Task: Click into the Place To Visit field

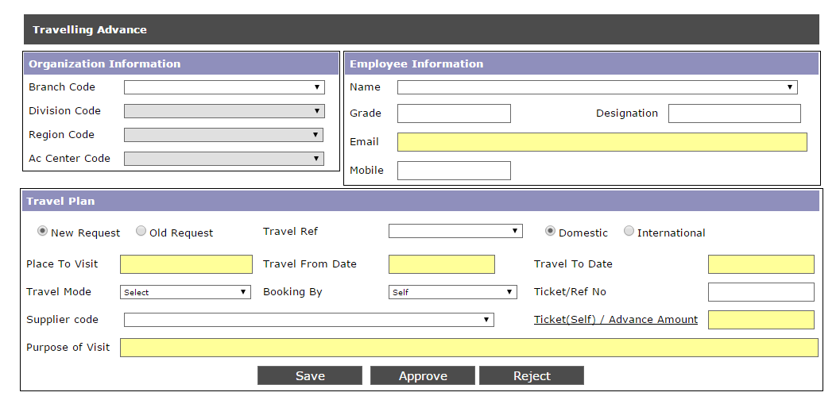Action: click(186, 264)
